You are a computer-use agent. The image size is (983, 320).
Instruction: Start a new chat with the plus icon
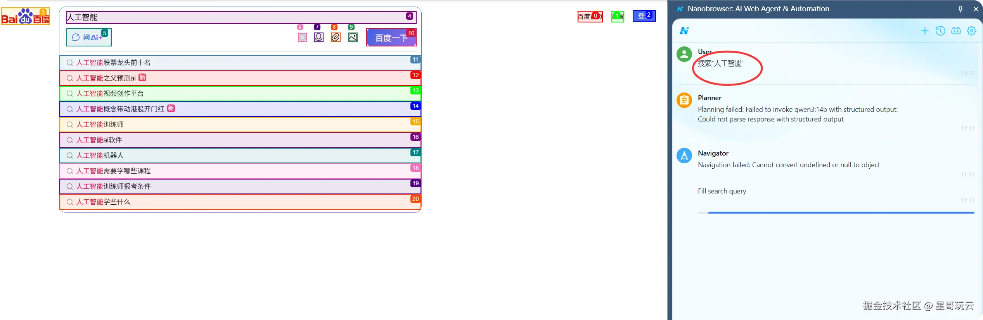[x=925, y=31]
